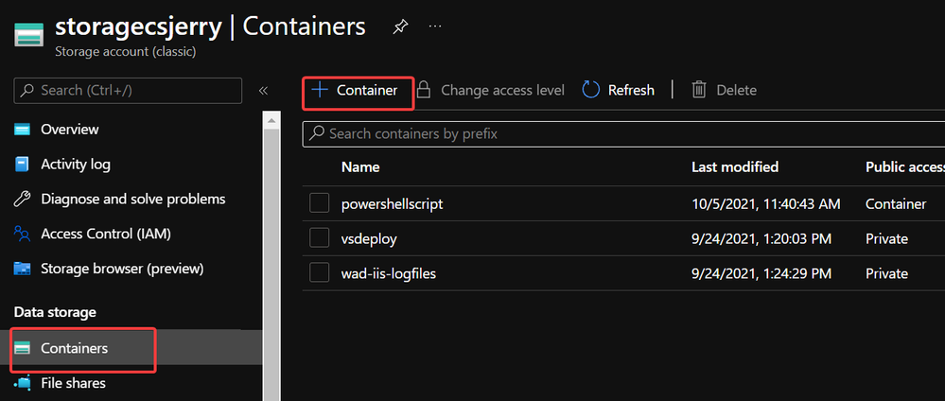Click Private access value for wad-iis-logfiles
This screenshot has width=945, height=401.
coord(886,273)
